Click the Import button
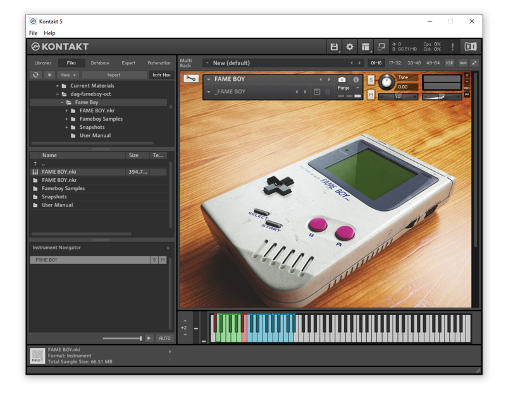 pos(114,75)
